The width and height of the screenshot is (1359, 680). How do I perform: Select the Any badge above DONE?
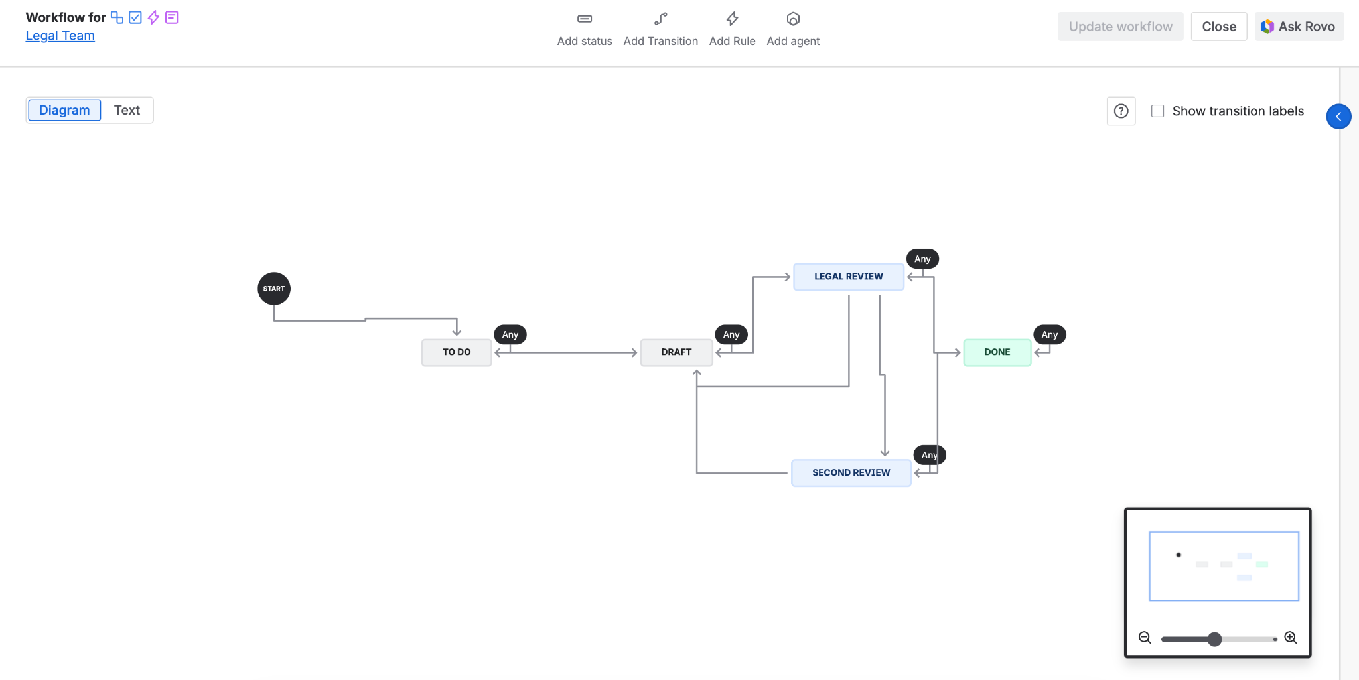pos(1050,334)
